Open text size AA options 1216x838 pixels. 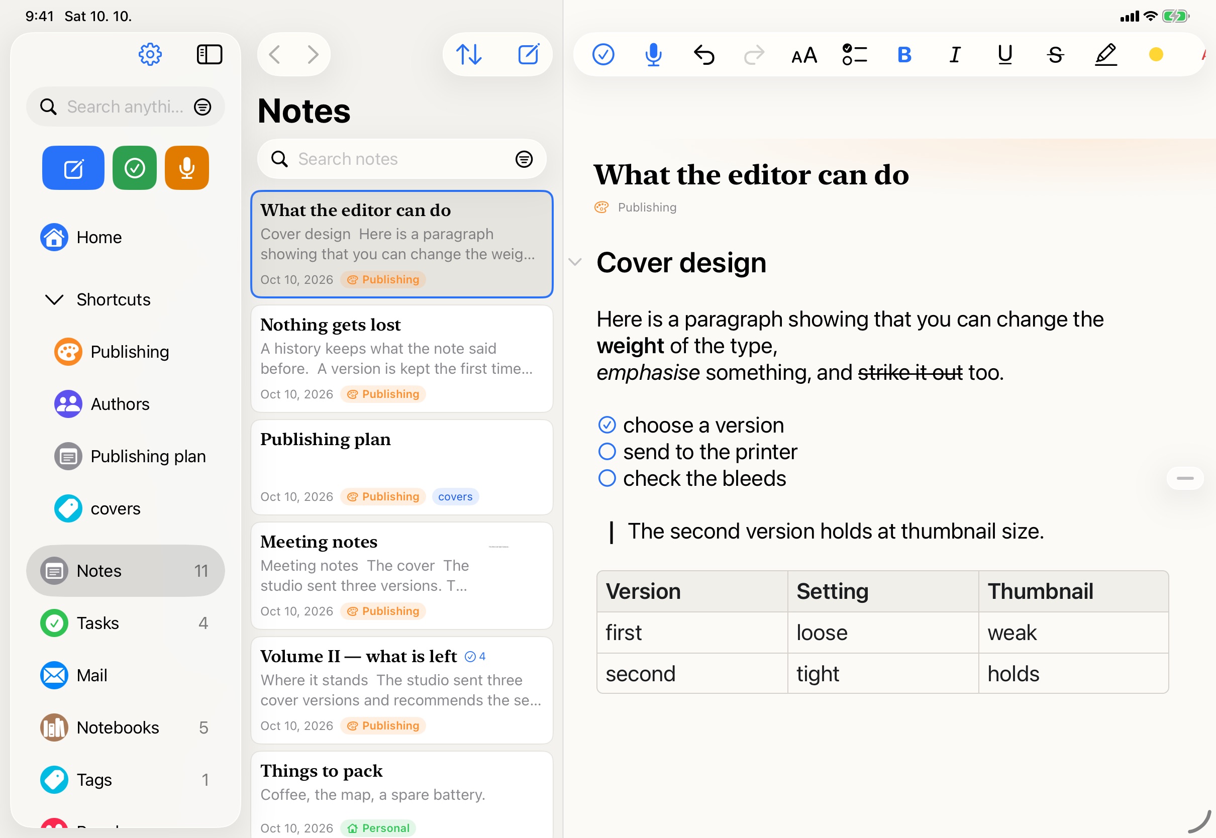(x=804, y=55)
